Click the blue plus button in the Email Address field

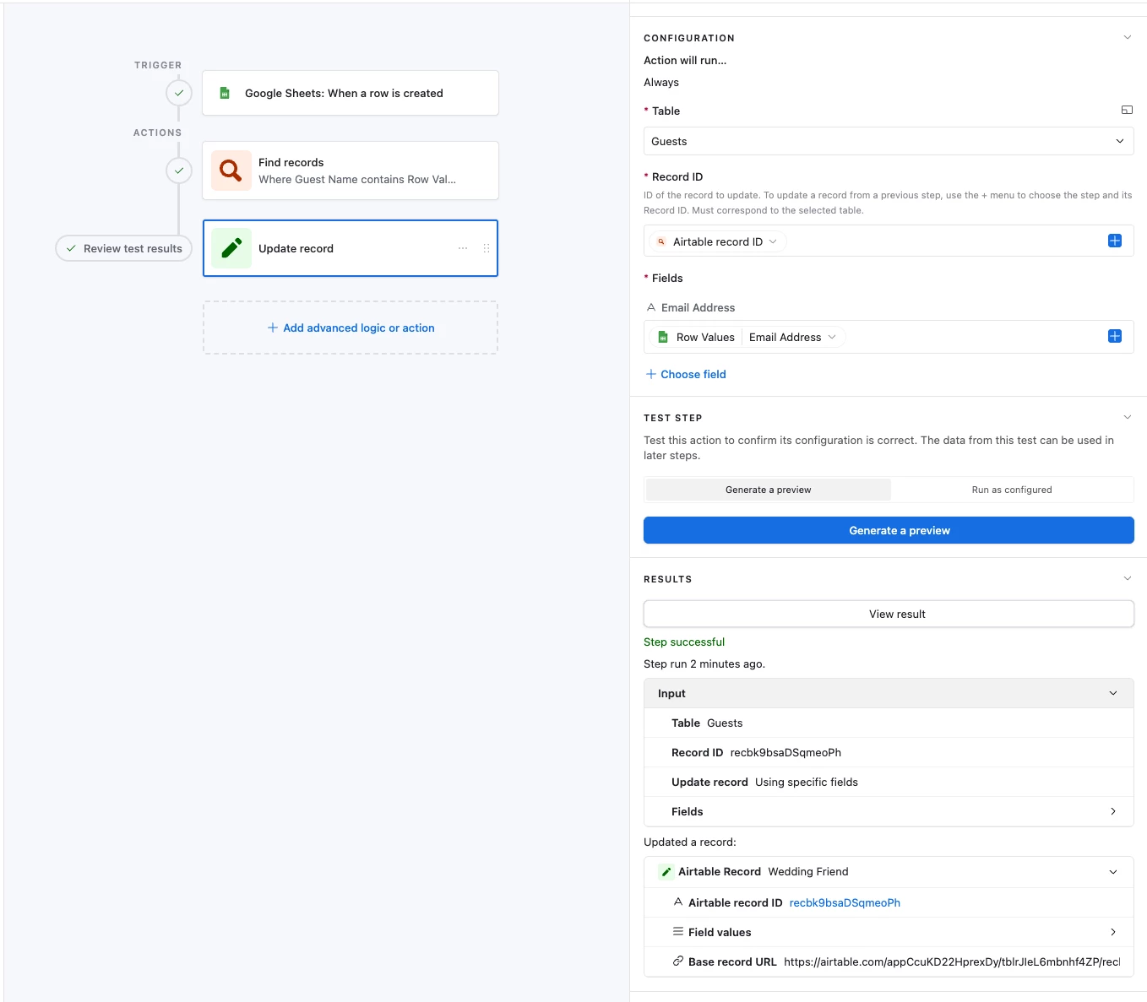pyautogui.click(x=1115, y=336)
